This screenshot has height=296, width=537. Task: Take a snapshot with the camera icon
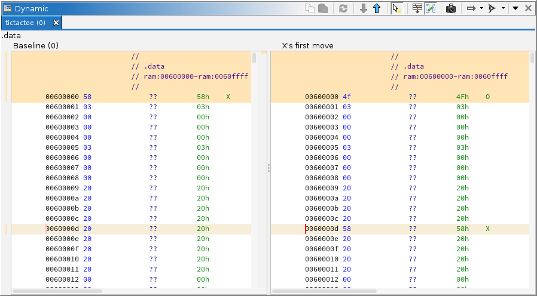tap(451, 8)
